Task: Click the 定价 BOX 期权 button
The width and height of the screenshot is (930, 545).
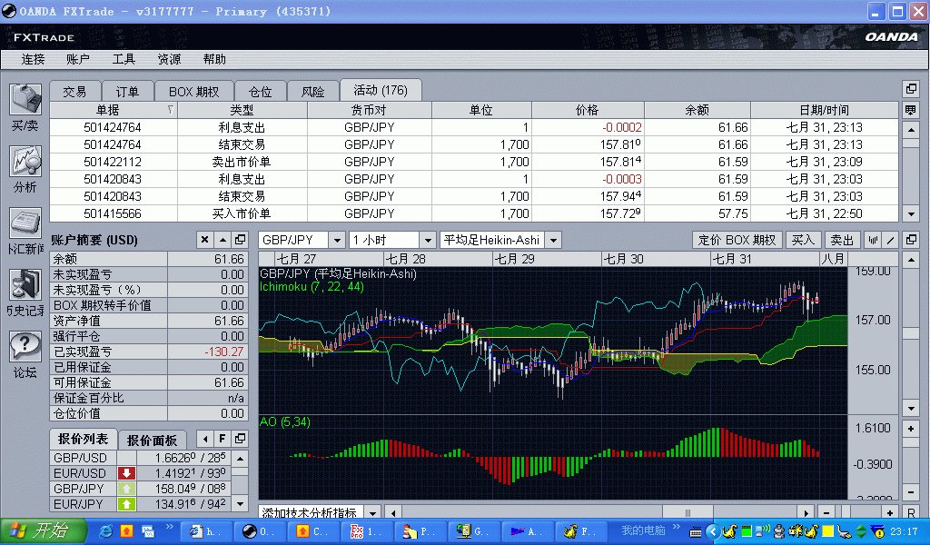Action: click(737, 240)
